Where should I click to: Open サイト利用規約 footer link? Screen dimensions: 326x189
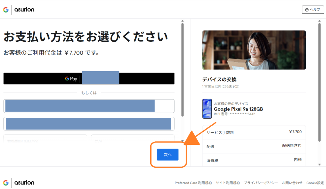point(228,183)
